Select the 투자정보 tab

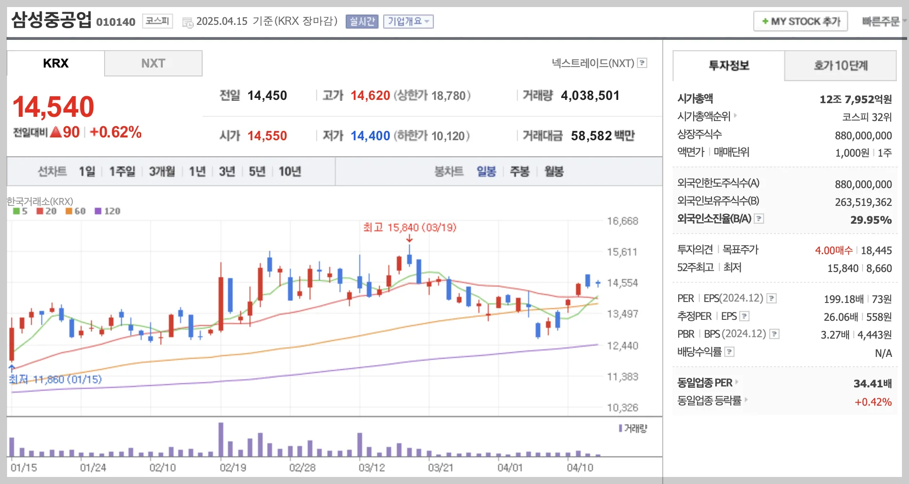point(729,66)
